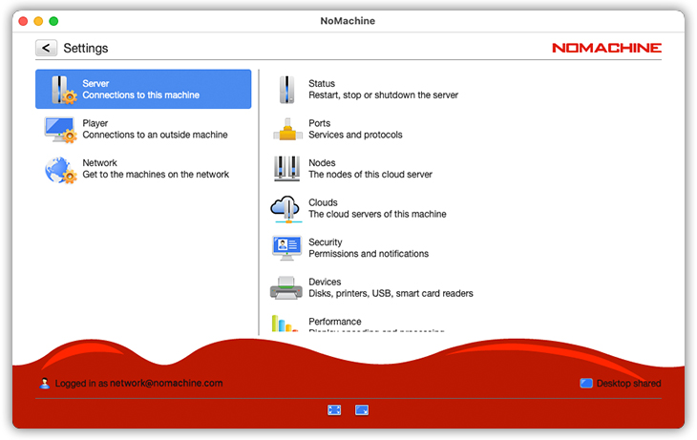Open the Performance bar chart icon
This screenshot has height=440, width=697.
[x=286, y=324]
